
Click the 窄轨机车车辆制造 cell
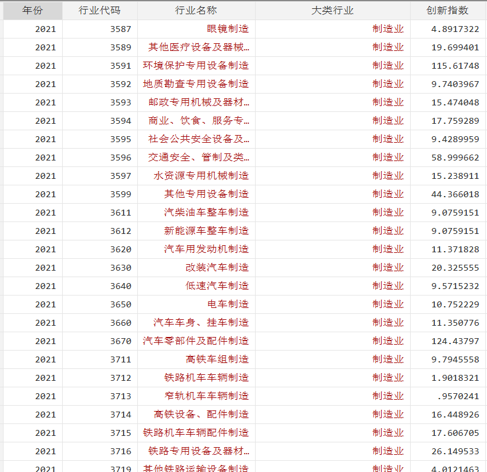196,396
